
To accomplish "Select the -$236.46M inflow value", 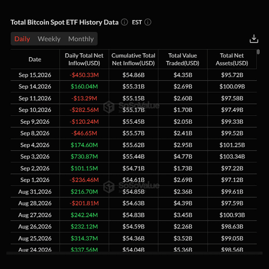I will [84, 180].
